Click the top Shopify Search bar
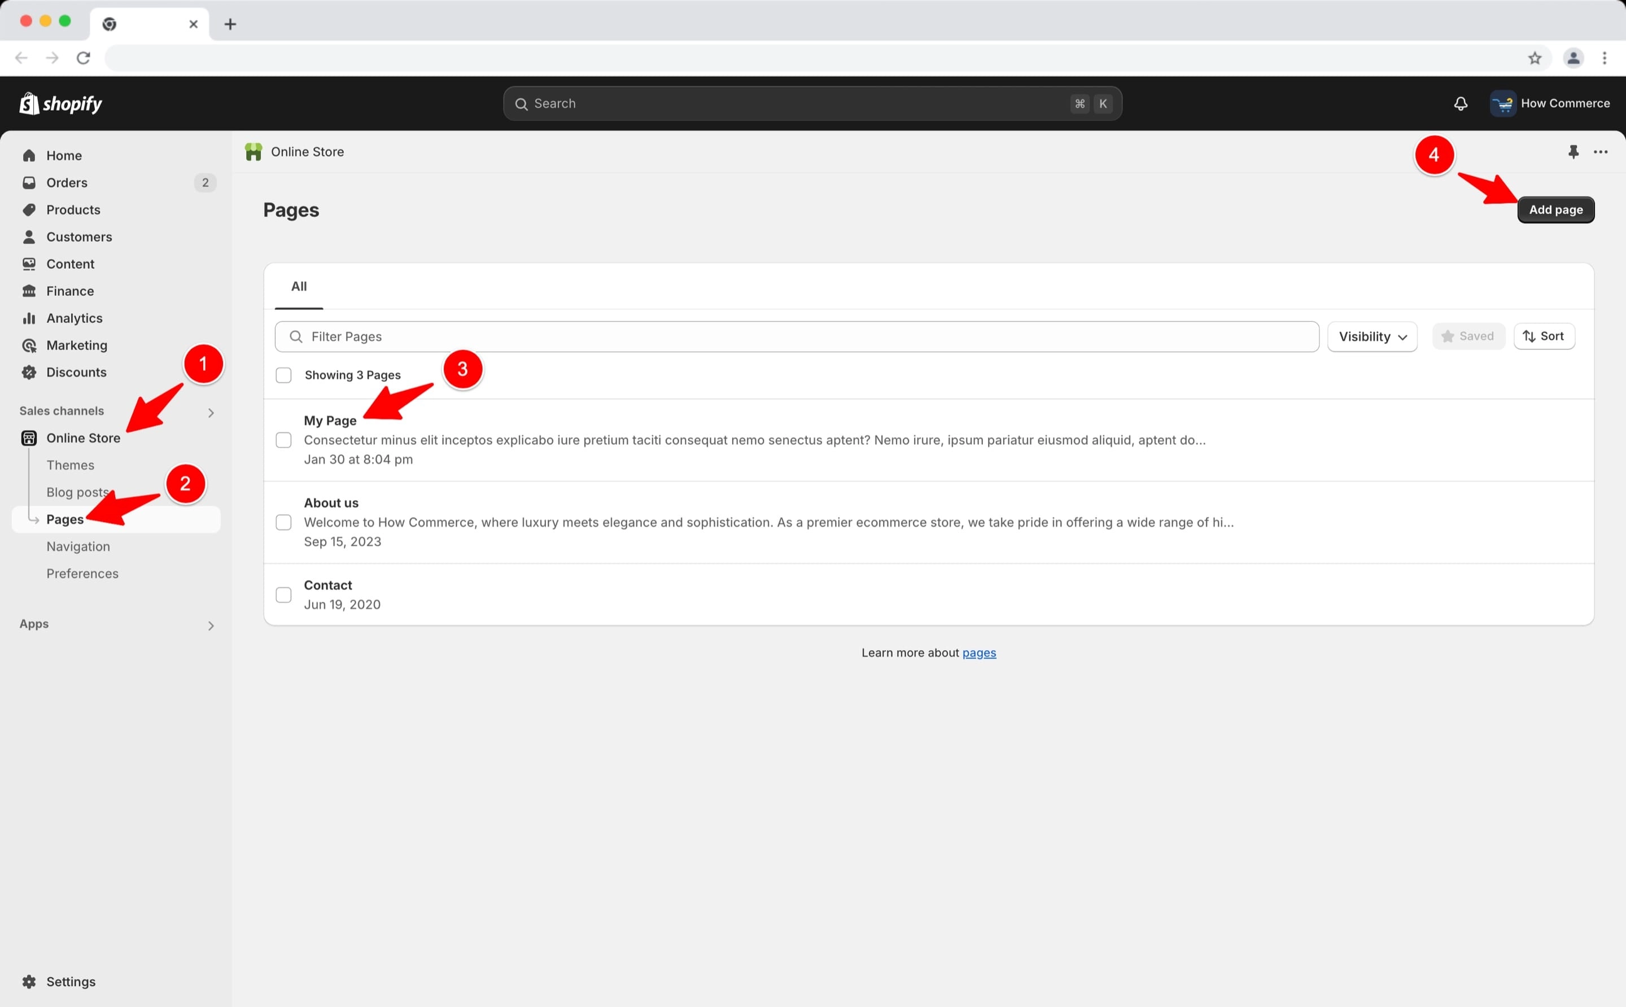Screen dimensions: 1626x1007 tap(812, 103)
